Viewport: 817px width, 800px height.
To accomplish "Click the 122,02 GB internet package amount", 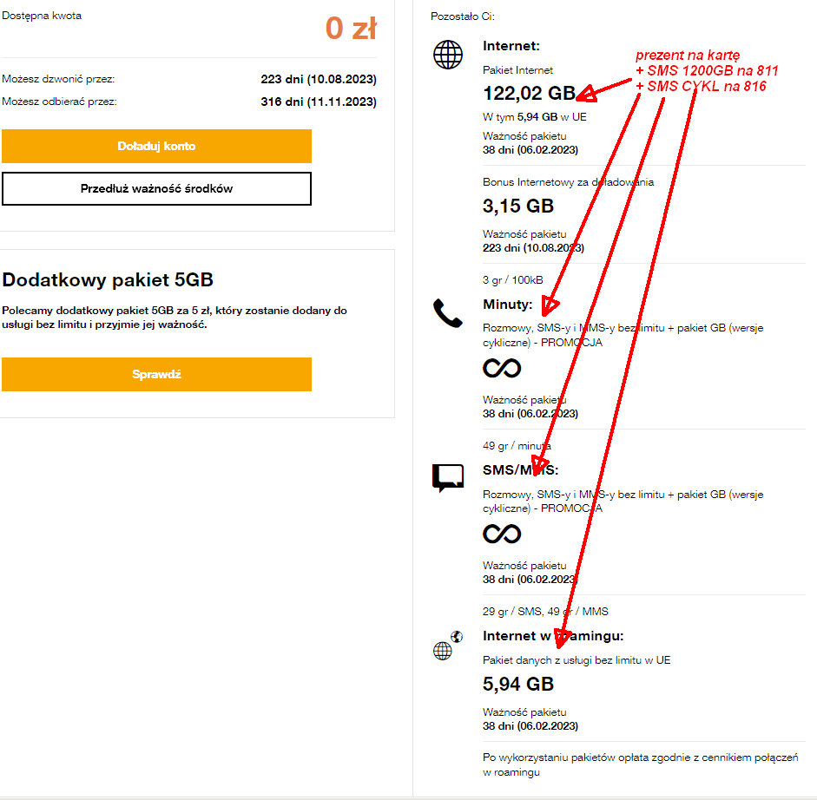I will click(x=529, y=94).
